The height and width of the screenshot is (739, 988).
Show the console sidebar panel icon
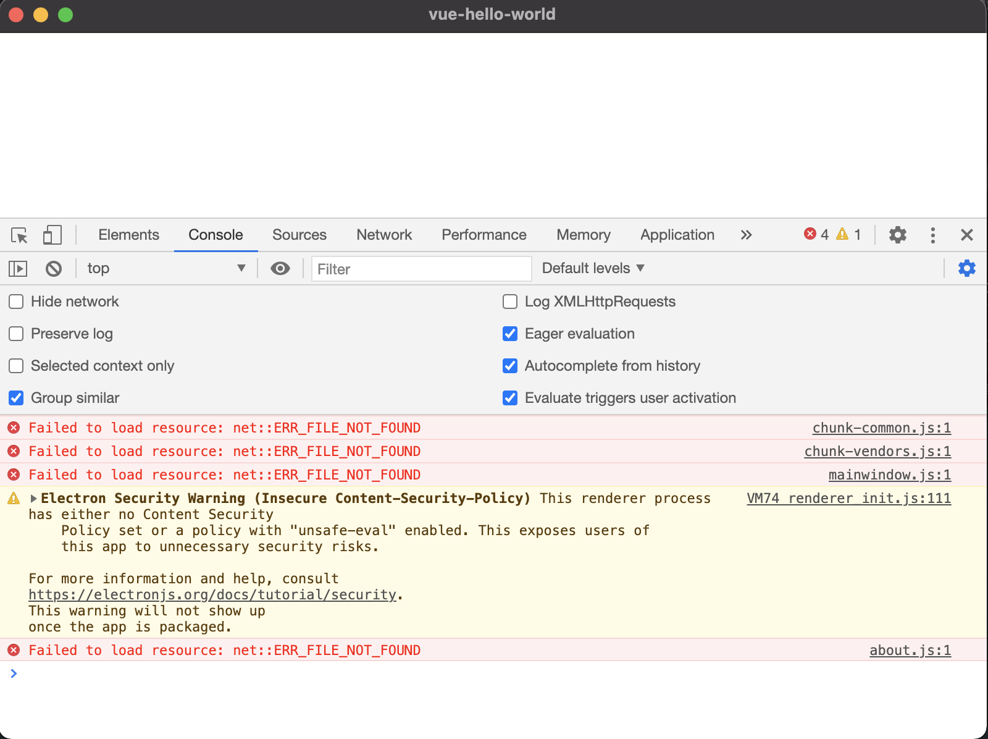click(x=18, y=269)
